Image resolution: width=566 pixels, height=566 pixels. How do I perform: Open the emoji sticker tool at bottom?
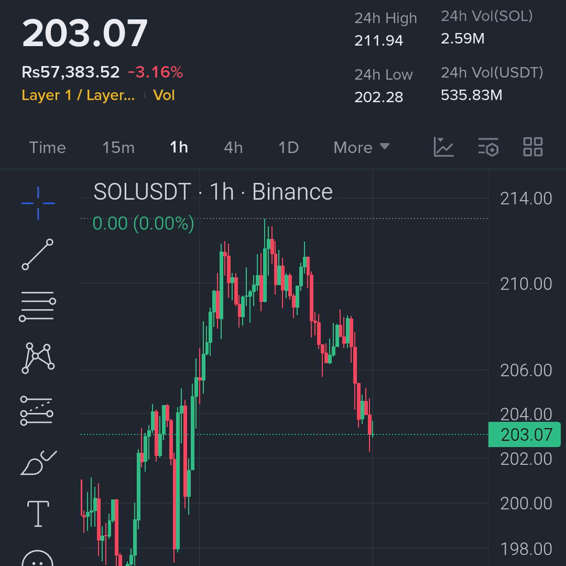(38, 558)
